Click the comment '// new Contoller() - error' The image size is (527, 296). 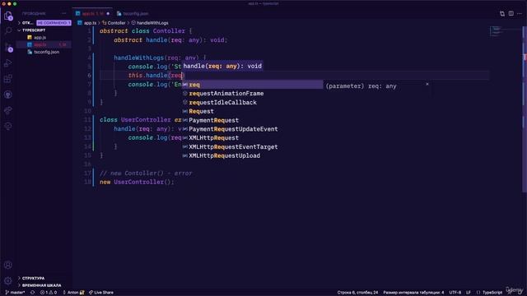146,173
